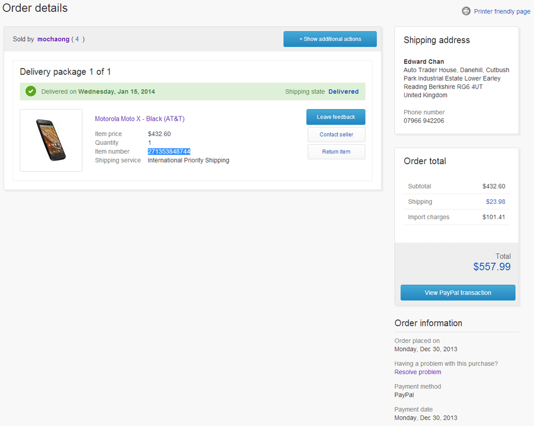Expand Show additional actions button
This screenshot has width=534, height=426.
click(330, 39)
